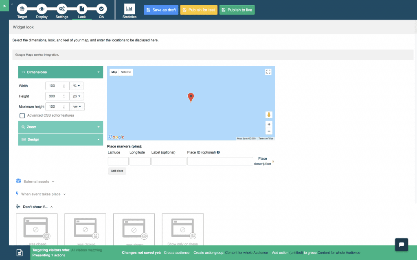This screenshot has height=260, width=417.
Task: Open the Statistics chart icon
Action: (129, 9)
